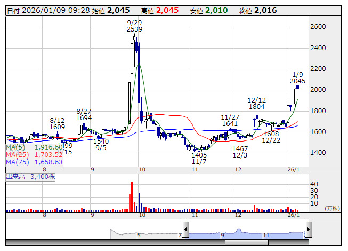The width and height of the screenshot is (348, 251).
Task: Click the 1540 9/5 low label
Action: (x=101, y=145)
